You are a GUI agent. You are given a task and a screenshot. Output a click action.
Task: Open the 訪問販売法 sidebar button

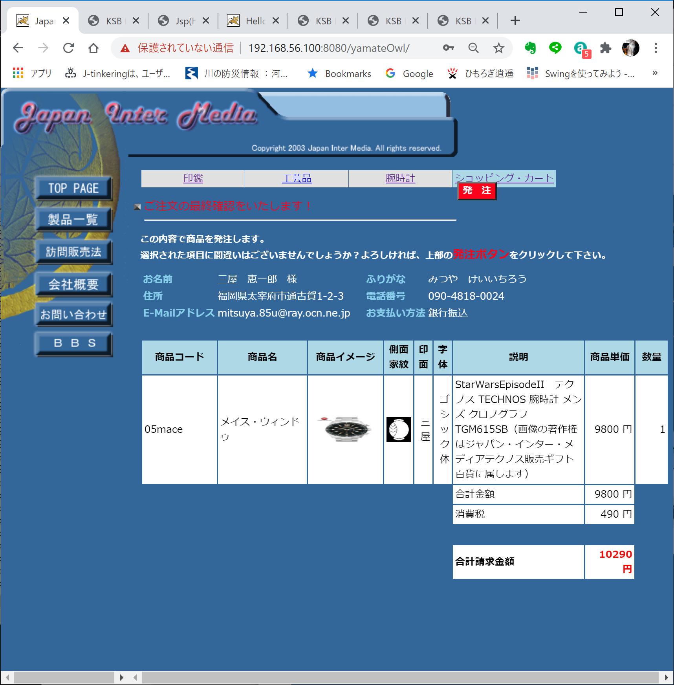74,252
